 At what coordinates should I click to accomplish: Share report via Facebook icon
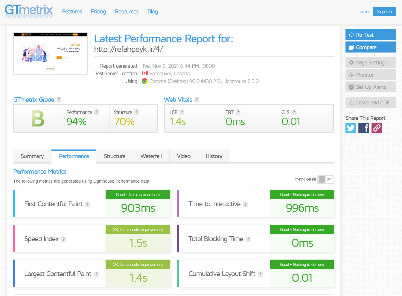pyautogui.click(x=364, y=128)
